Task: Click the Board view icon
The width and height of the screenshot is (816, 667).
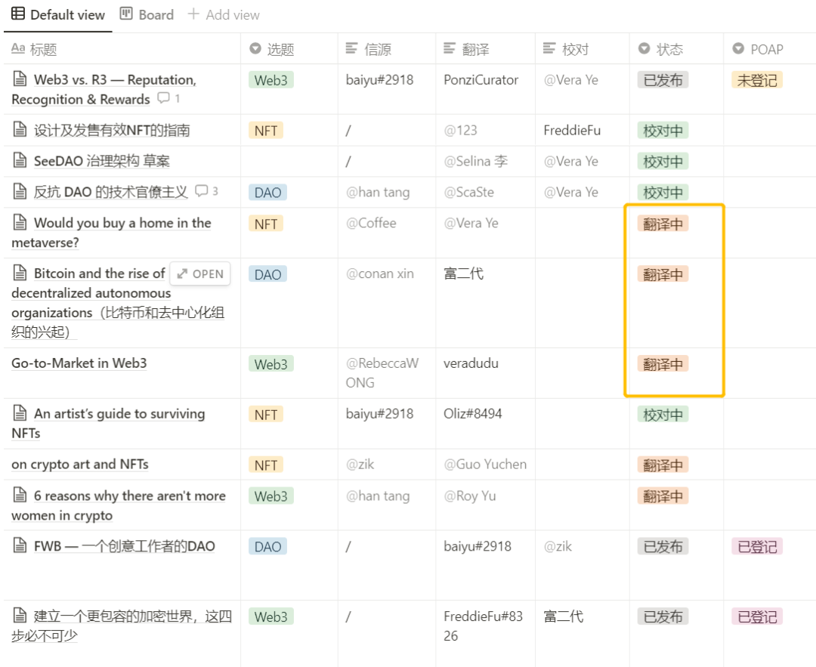Action: click(126, 14)
